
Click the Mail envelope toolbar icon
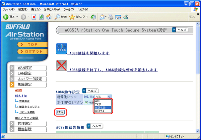(102, 17)
